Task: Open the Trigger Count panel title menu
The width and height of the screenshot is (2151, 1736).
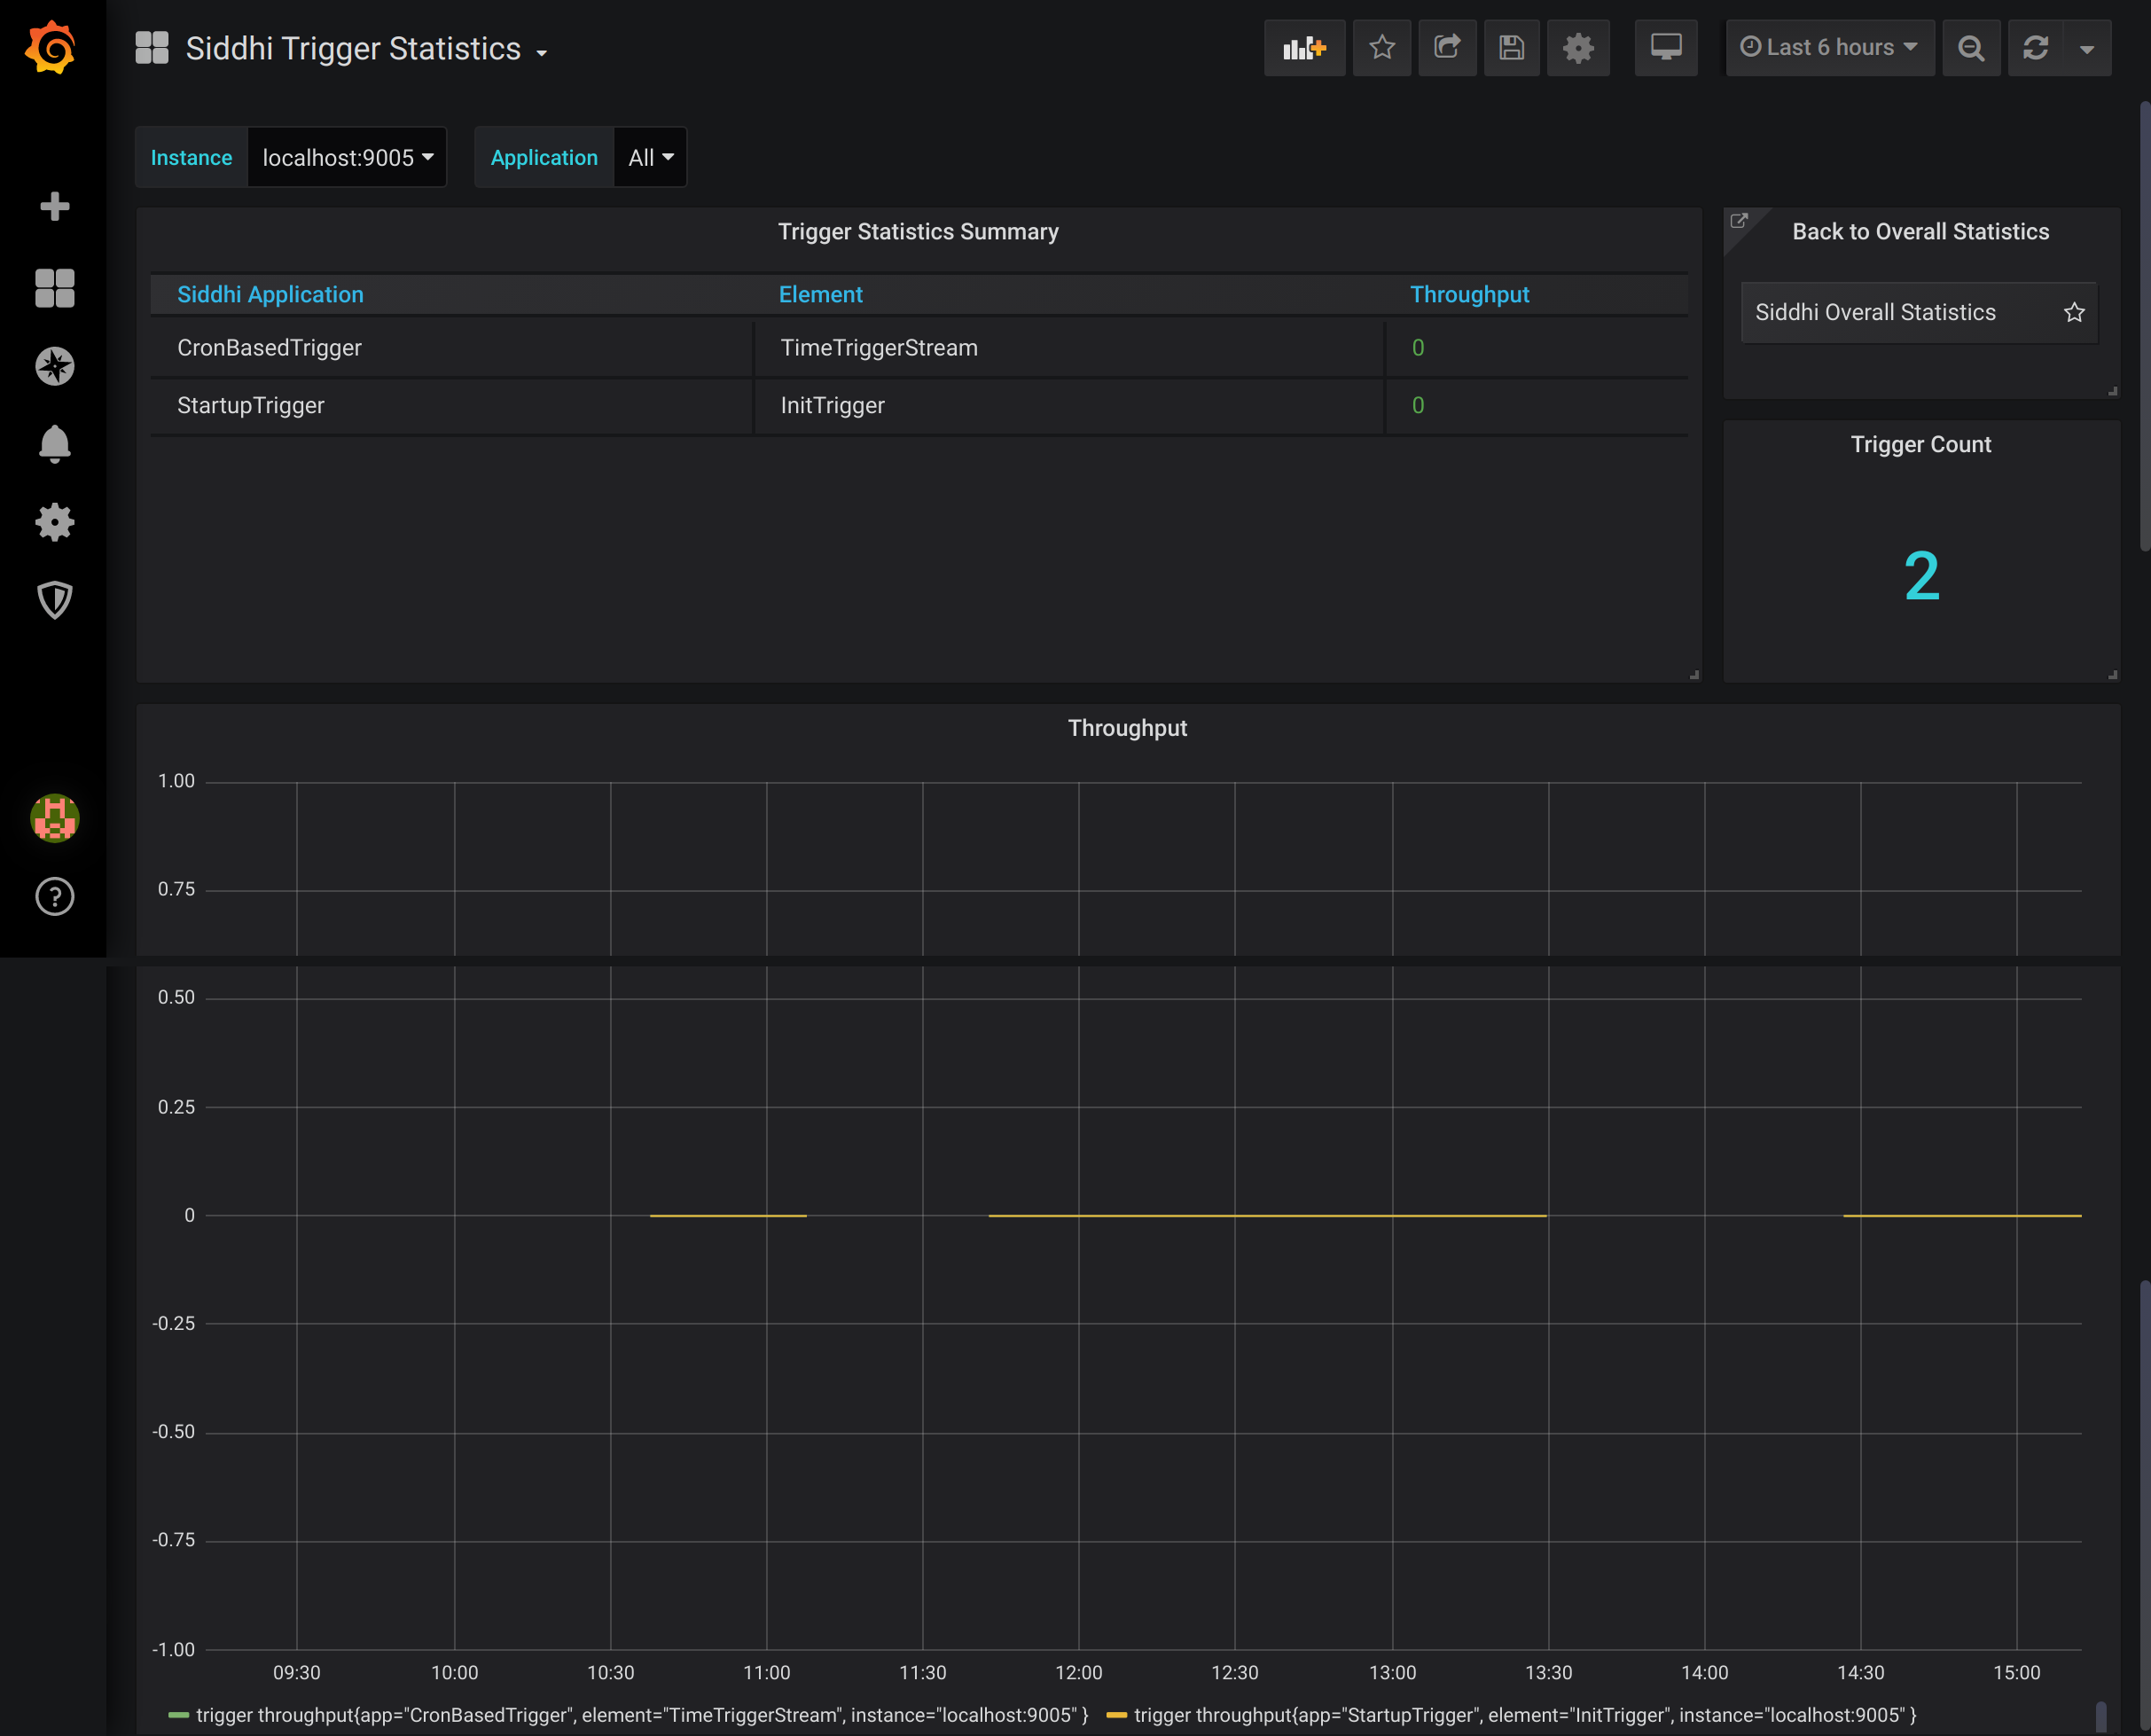Action: click(x=1920, y=444)
